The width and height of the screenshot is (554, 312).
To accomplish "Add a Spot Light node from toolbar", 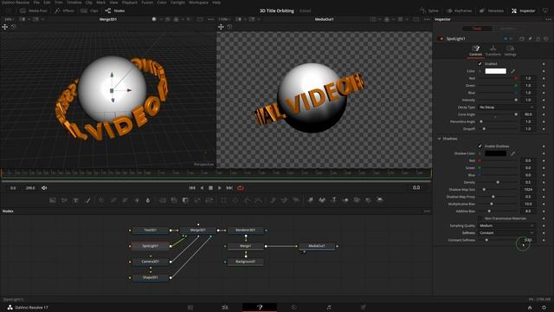I will [368, 200].
